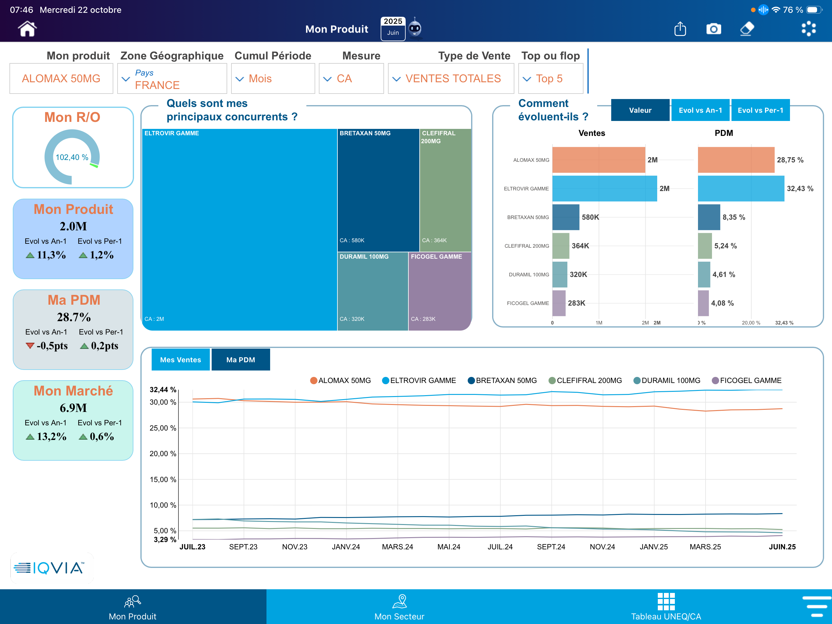Screen dimensions: 832x624
Task: Clear selections with the eraser icon
Action: coord(747,29)
